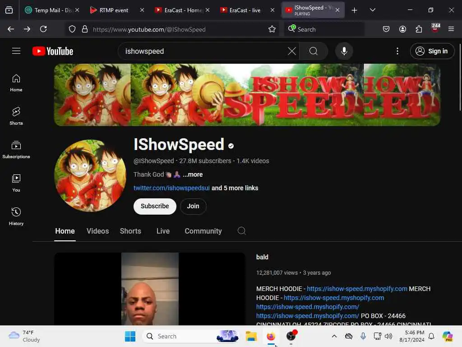Click the Join membership button
Screen dimensions: 462x347
click(193, 206)
